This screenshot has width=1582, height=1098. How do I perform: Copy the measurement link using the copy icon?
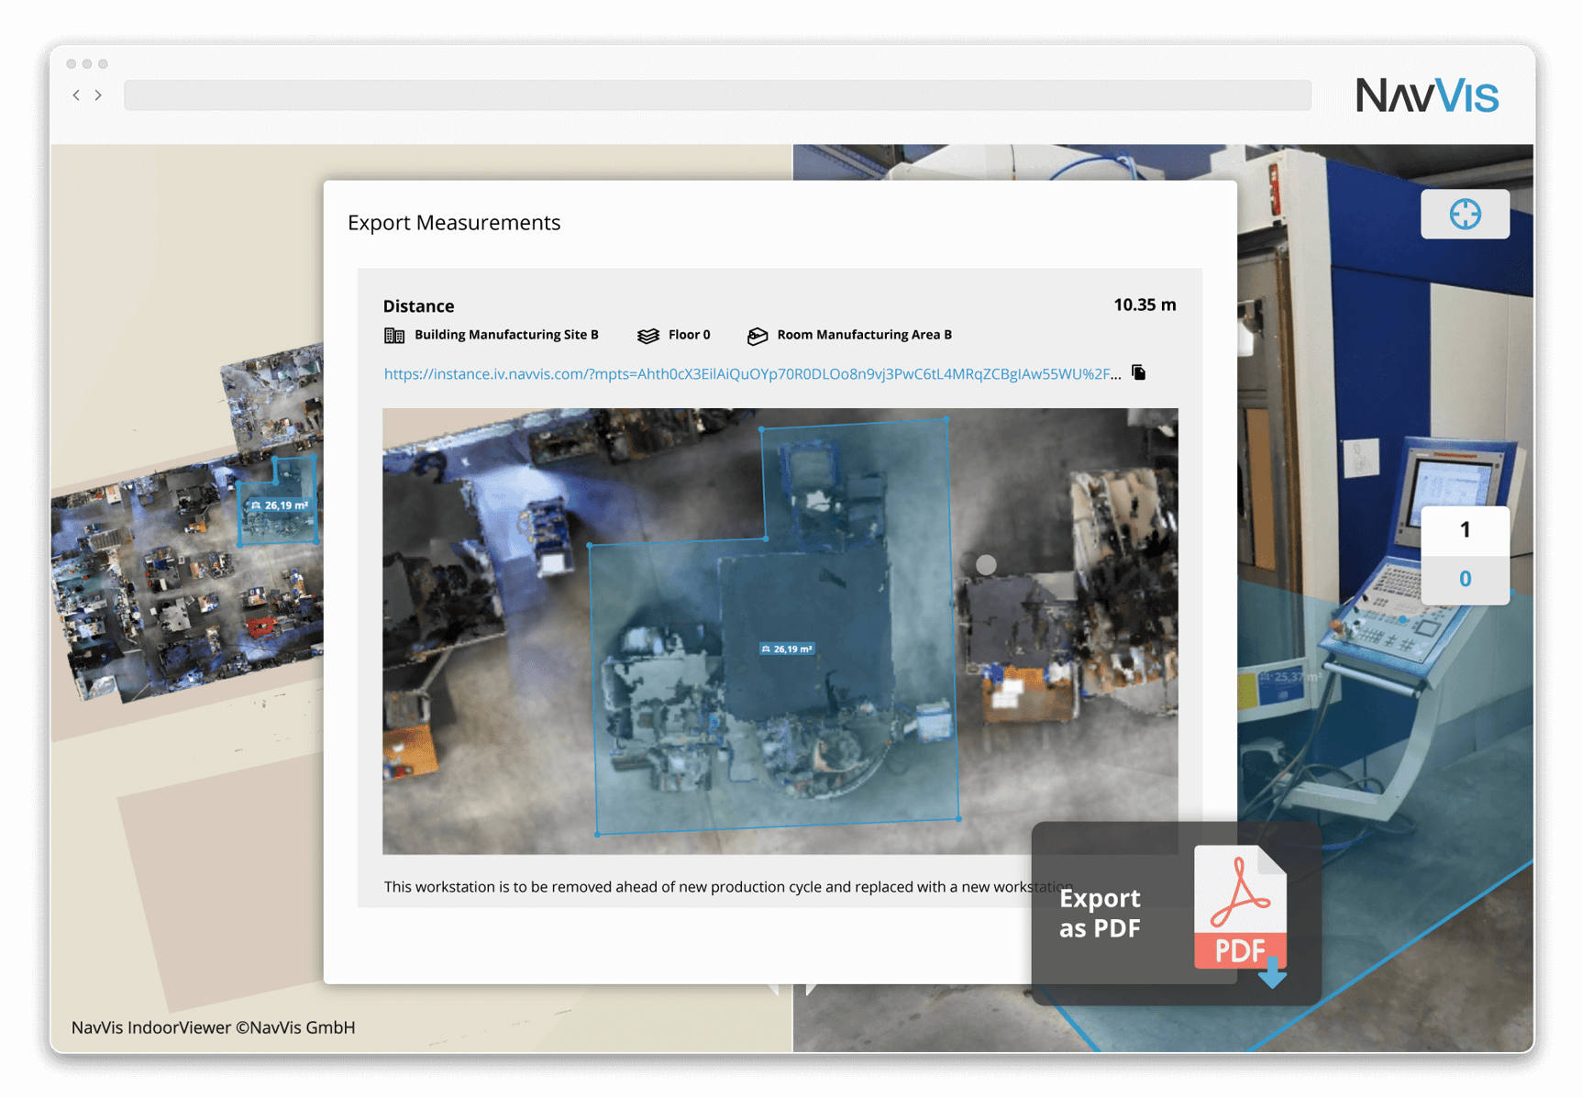click(1138, 372)
